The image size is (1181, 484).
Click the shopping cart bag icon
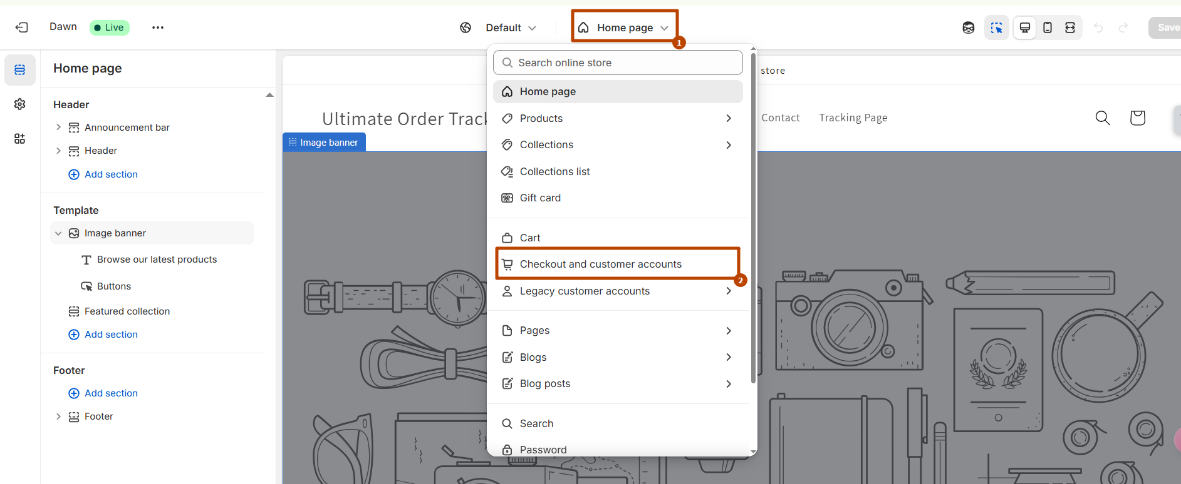[x=1137, y=118]
